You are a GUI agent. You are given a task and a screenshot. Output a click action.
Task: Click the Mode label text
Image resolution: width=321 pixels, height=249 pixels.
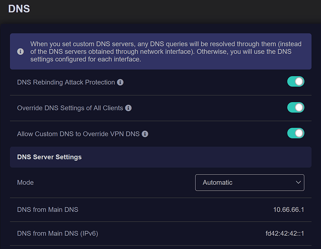click(x=25, y=182)
